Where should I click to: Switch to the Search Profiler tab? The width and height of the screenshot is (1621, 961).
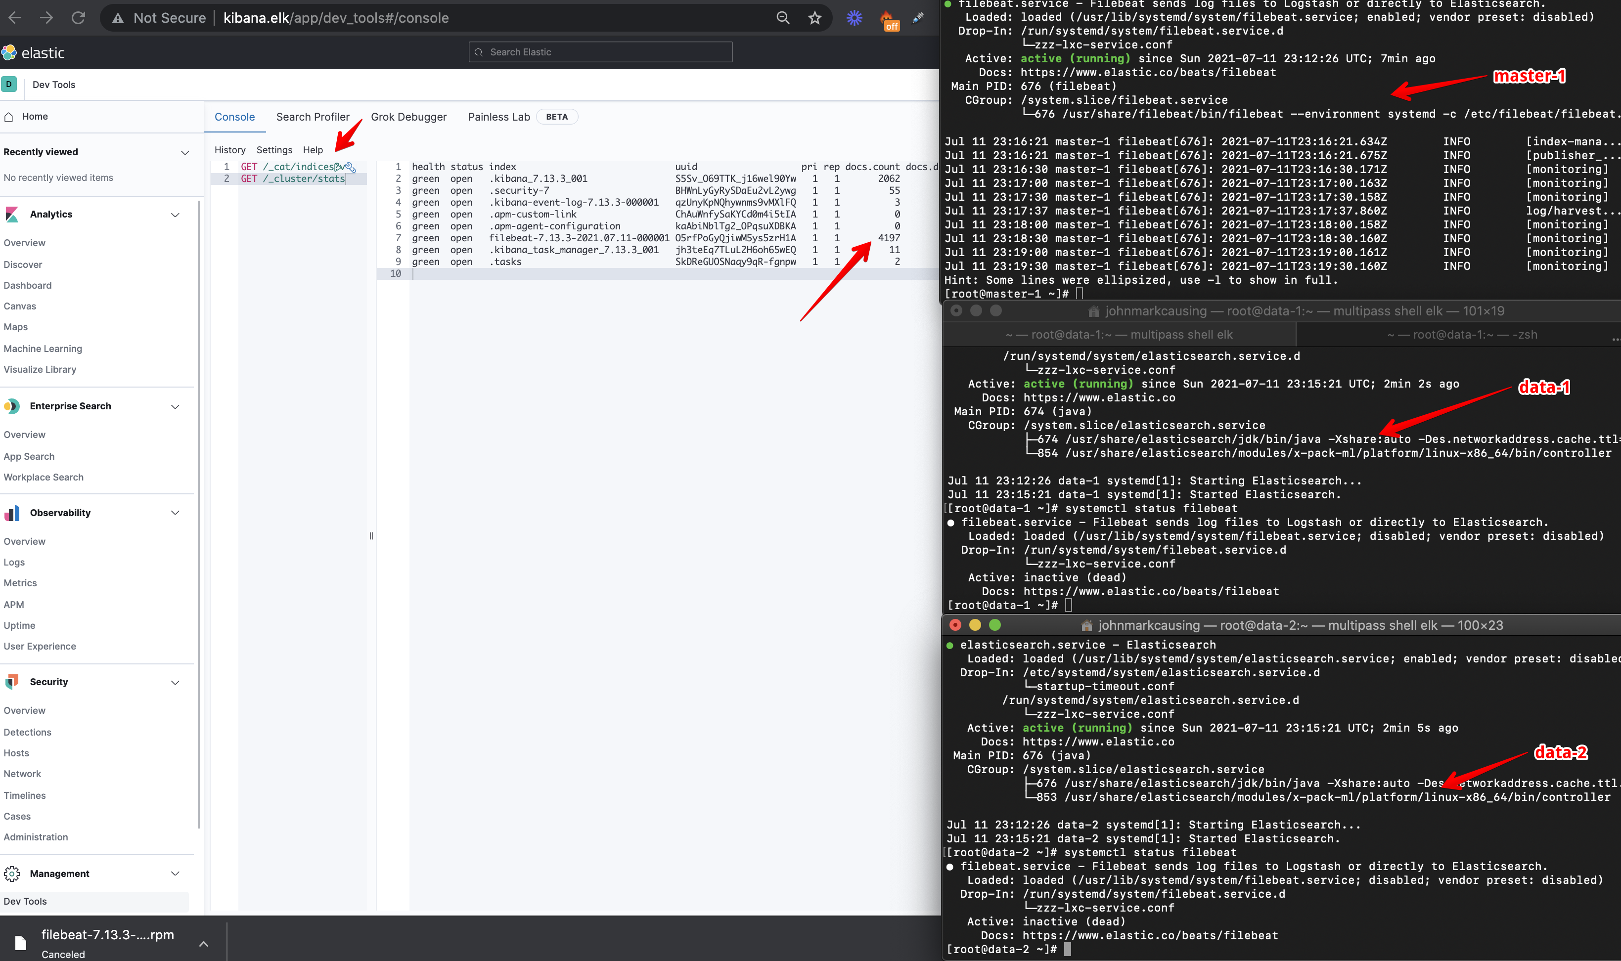click(x=313, y=117)
